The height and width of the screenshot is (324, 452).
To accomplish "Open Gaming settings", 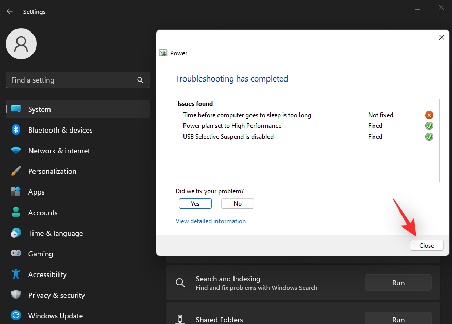I will [x=40, y=254].
